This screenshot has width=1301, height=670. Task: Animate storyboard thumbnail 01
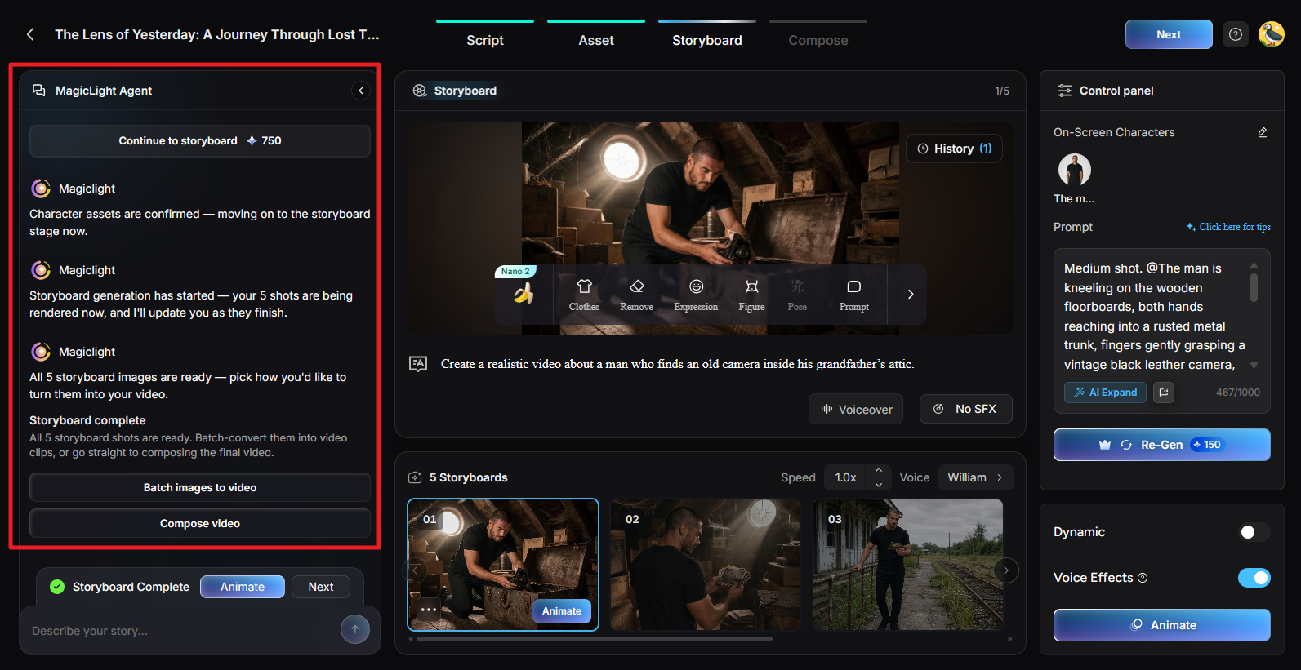(x=561, y=611)
